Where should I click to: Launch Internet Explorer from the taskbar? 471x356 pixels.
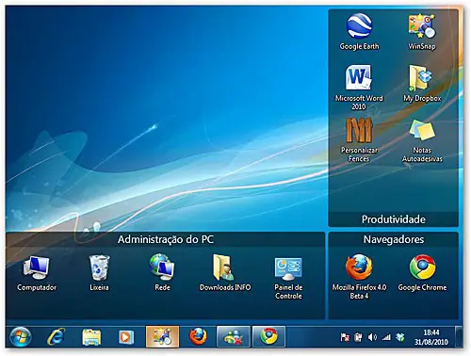[57, 337]
